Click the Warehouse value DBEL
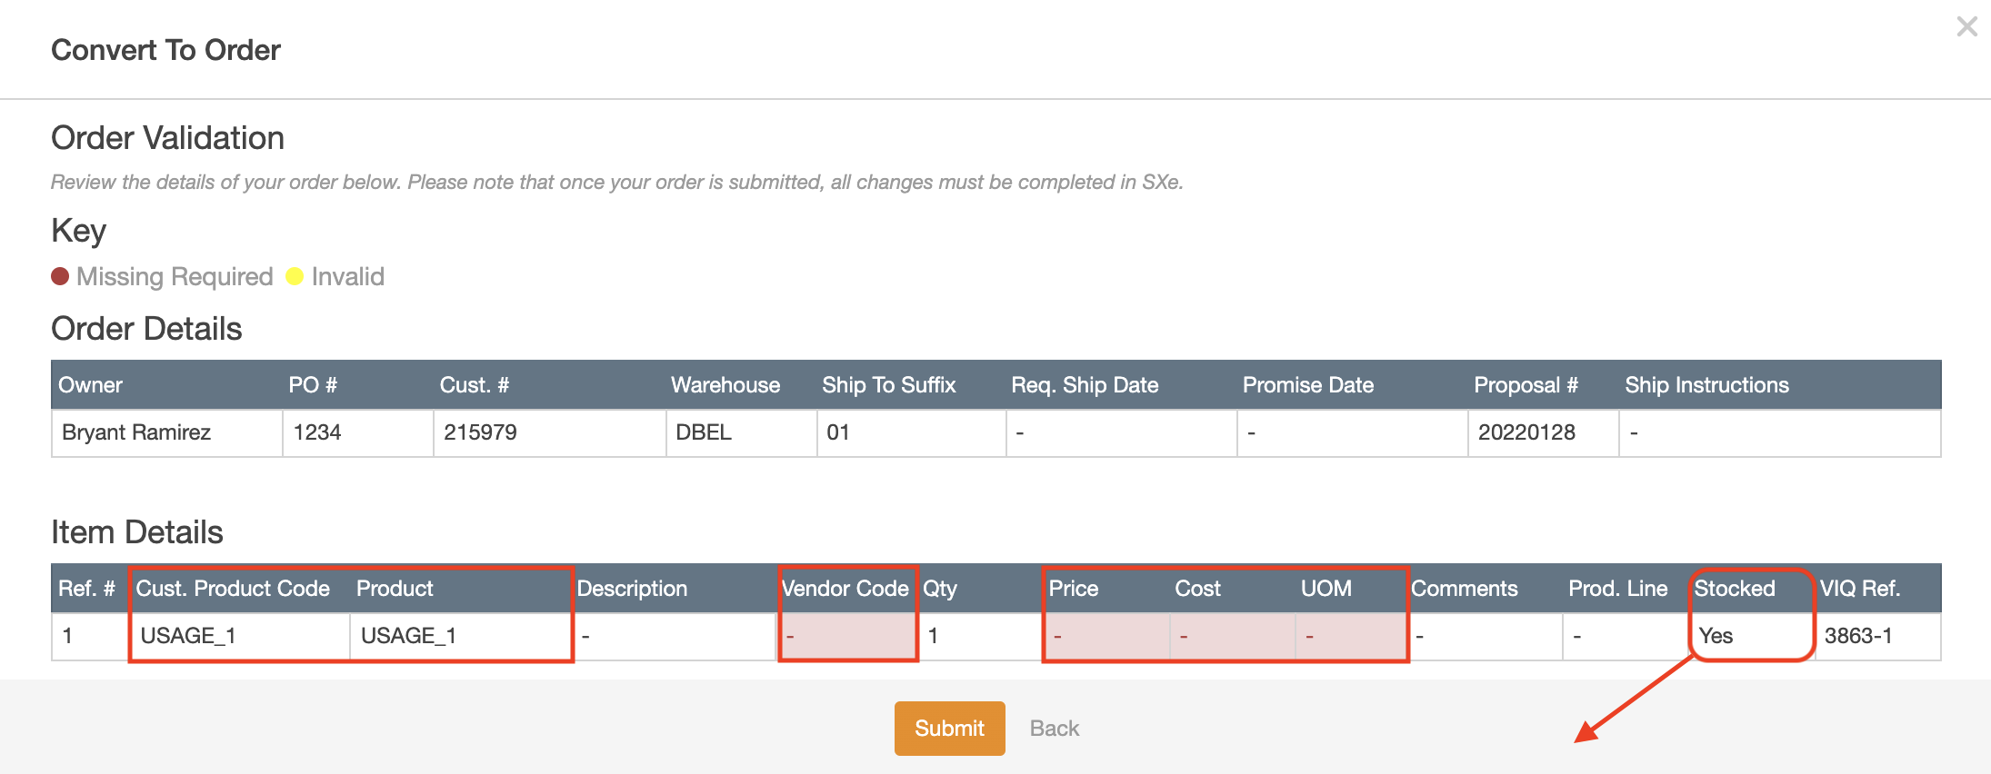The image size is (1991, 774). (x=704, y=432)
